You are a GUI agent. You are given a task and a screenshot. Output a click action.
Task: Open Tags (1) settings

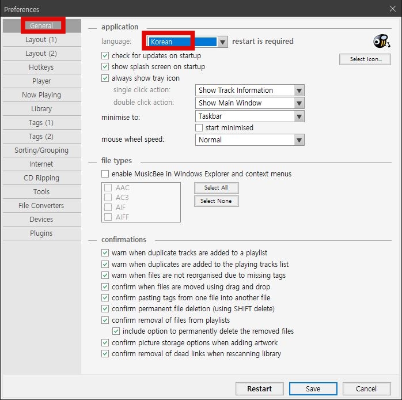42,123
